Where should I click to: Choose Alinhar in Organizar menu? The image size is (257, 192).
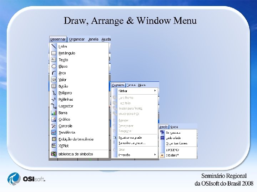[x=135, y=91]
